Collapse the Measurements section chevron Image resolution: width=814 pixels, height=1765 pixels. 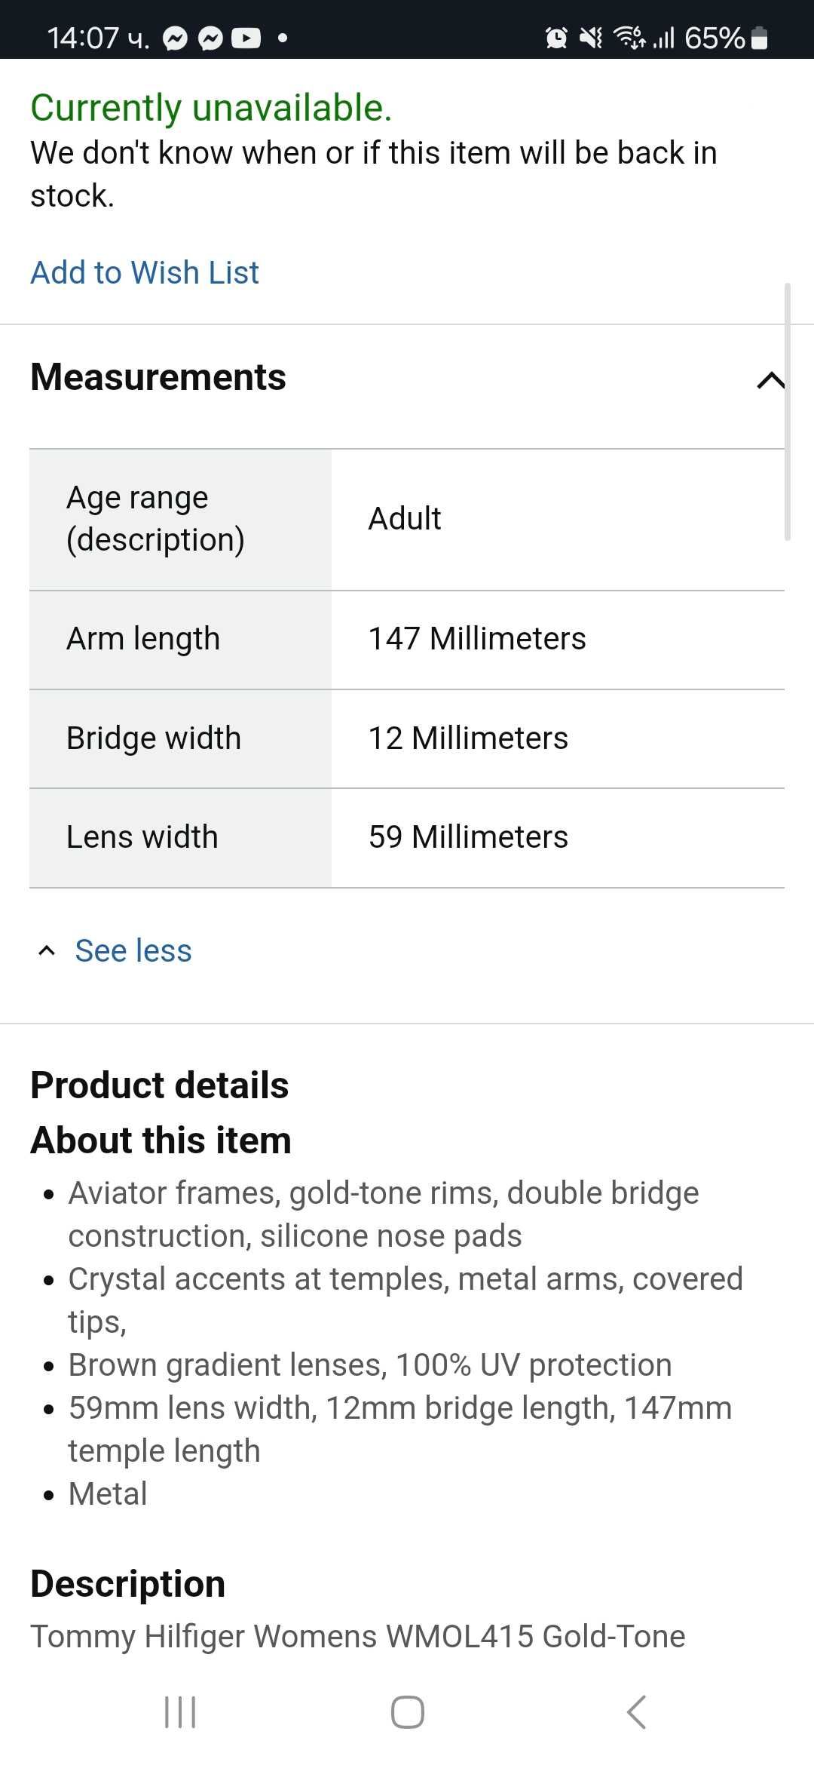[770, 380]
